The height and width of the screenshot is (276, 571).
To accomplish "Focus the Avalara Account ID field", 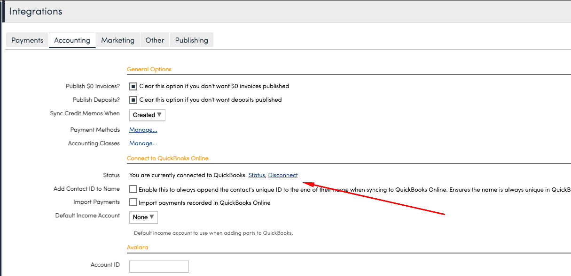I will (x=159, y=266).
